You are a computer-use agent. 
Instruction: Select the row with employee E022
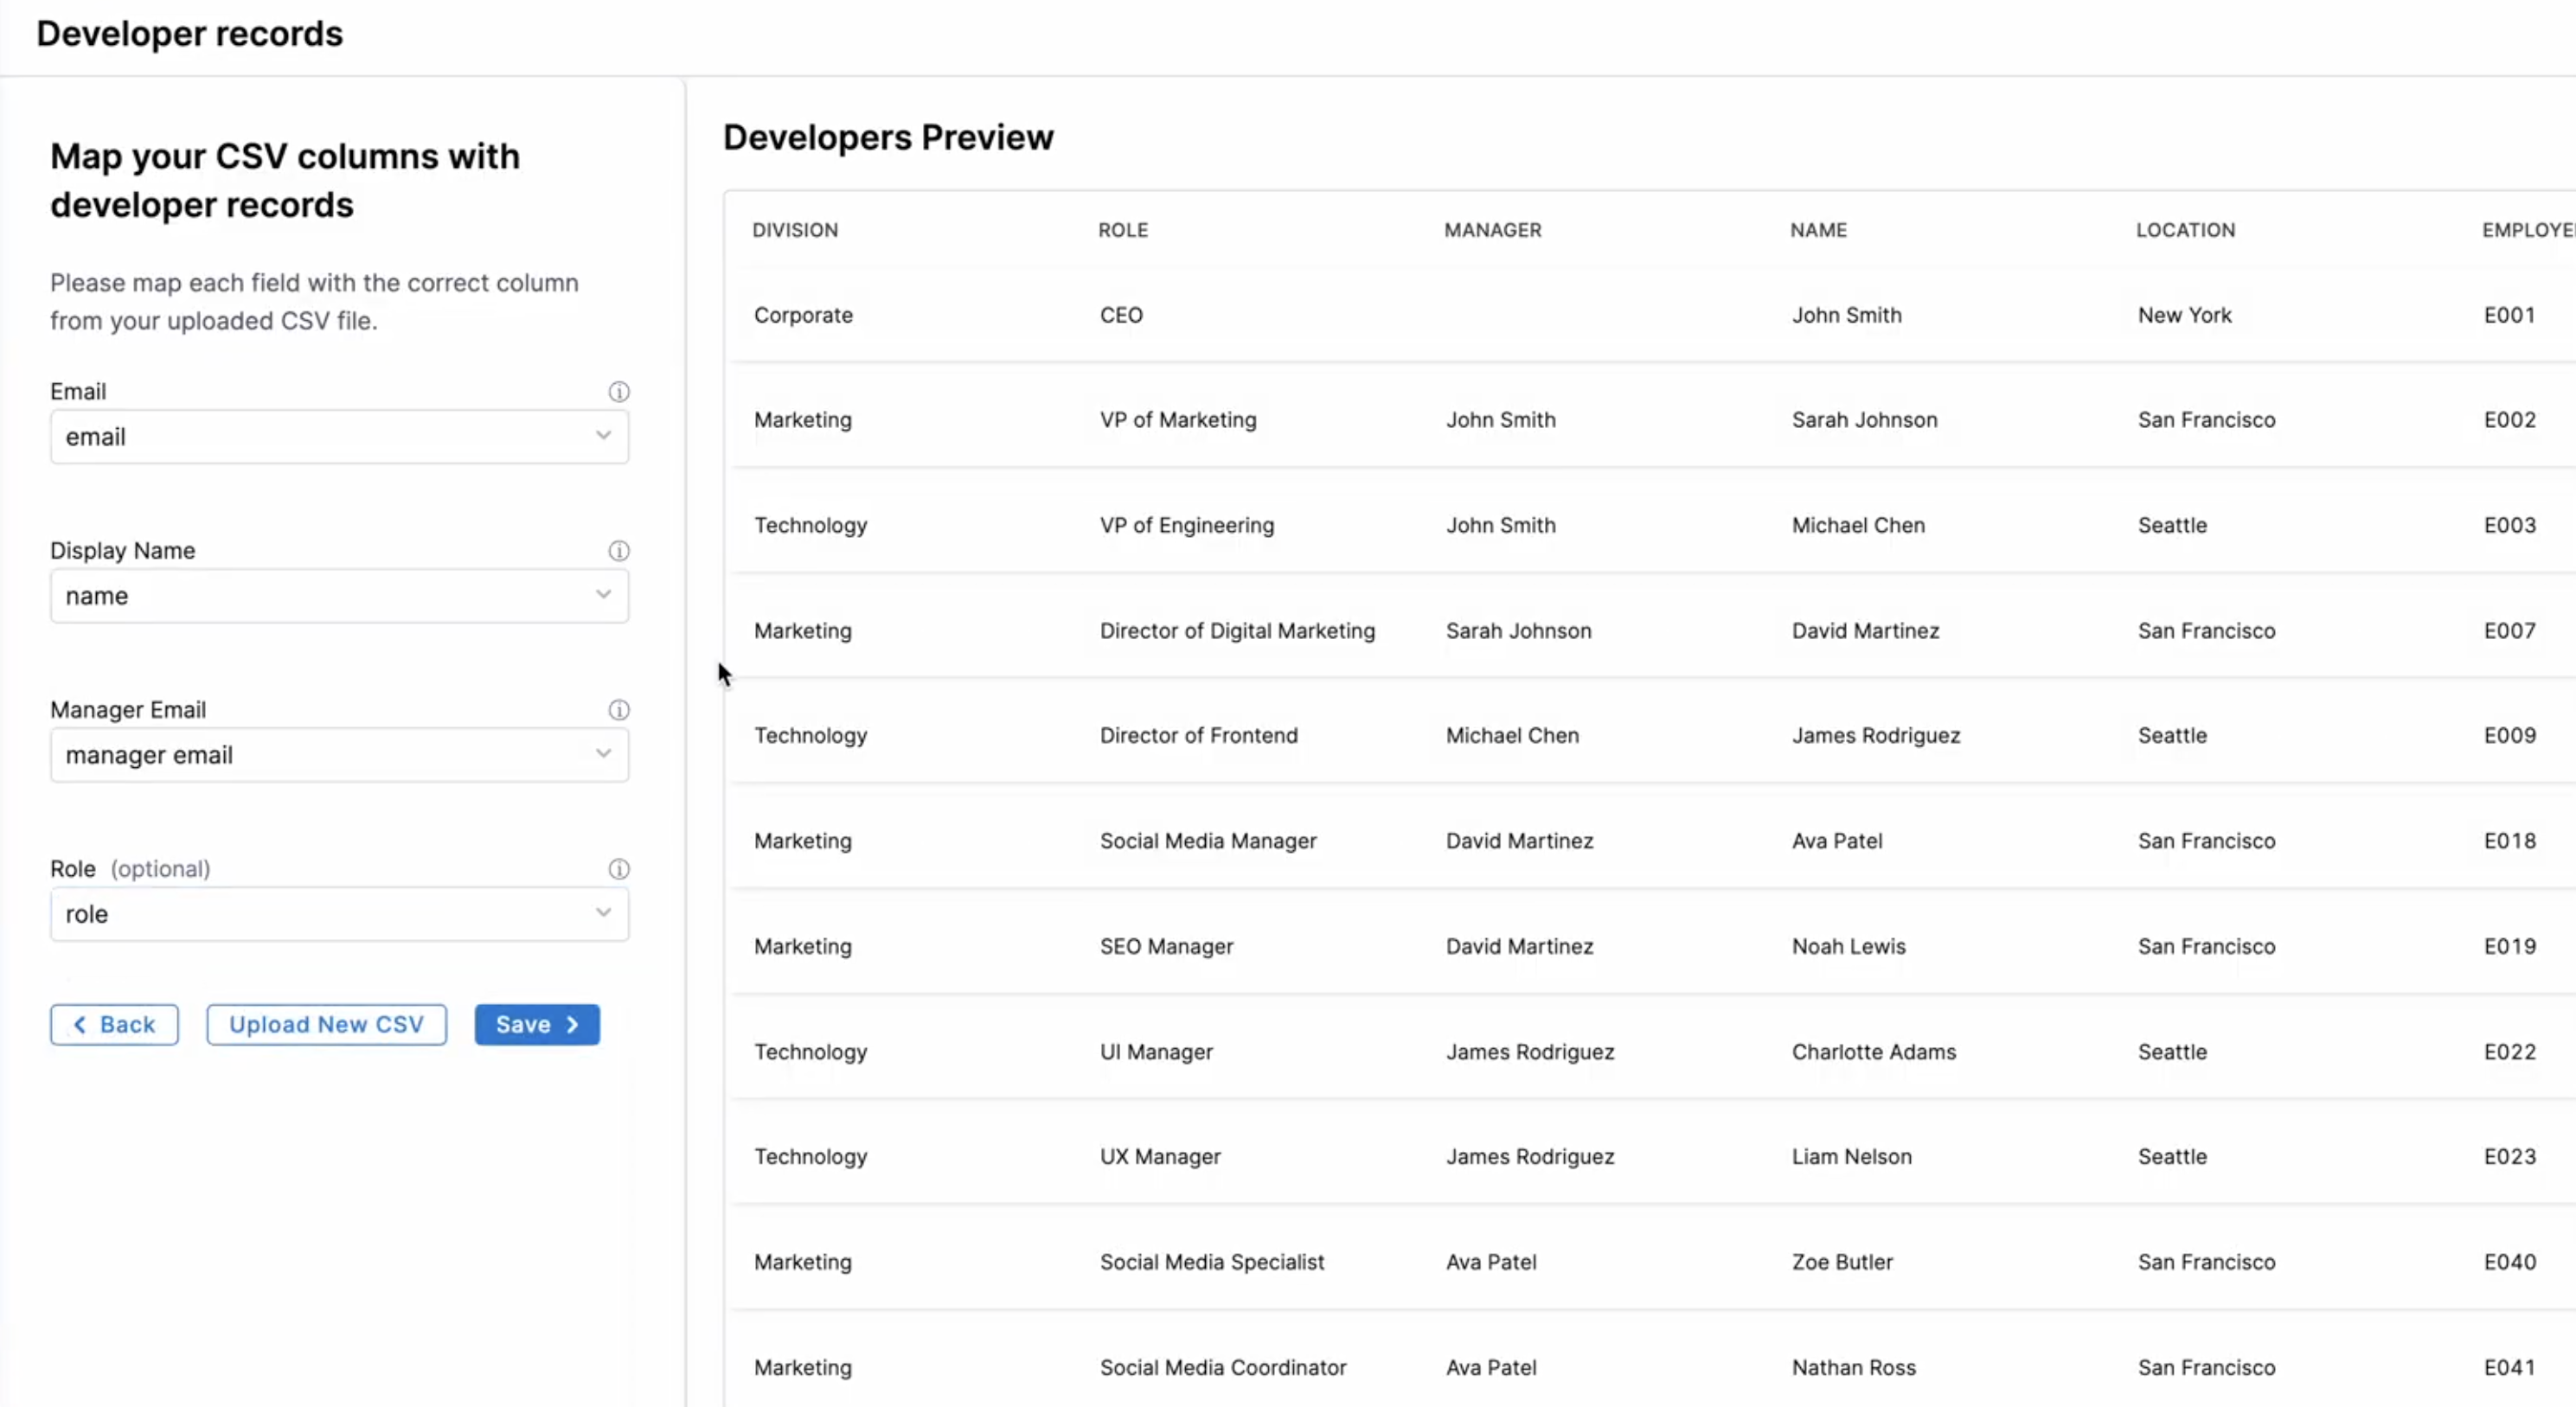coord(2509,1052)
